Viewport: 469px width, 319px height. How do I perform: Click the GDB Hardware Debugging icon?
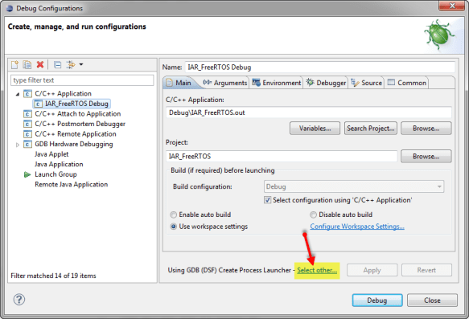27,145
